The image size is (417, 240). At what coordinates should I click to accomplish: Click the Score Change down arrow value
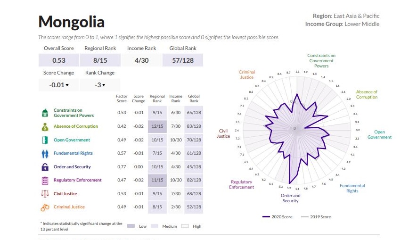click(x=59, y=85)
